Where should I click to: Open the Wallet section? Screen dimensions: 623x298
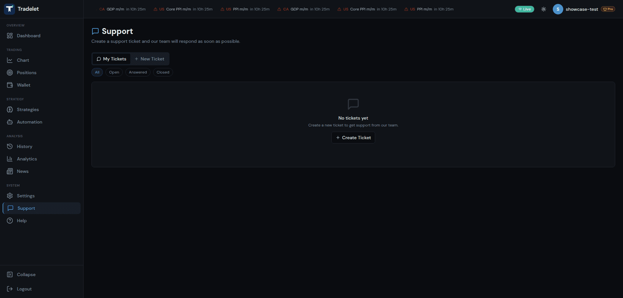pyautogui.click(x=24, y=85)
